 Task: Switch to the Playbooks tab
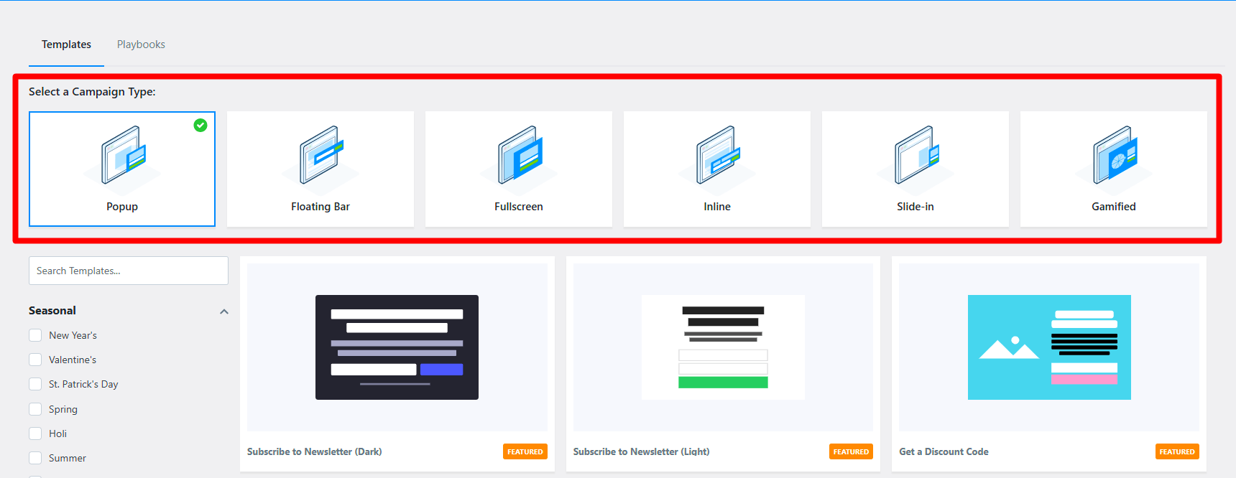(141, 44)
